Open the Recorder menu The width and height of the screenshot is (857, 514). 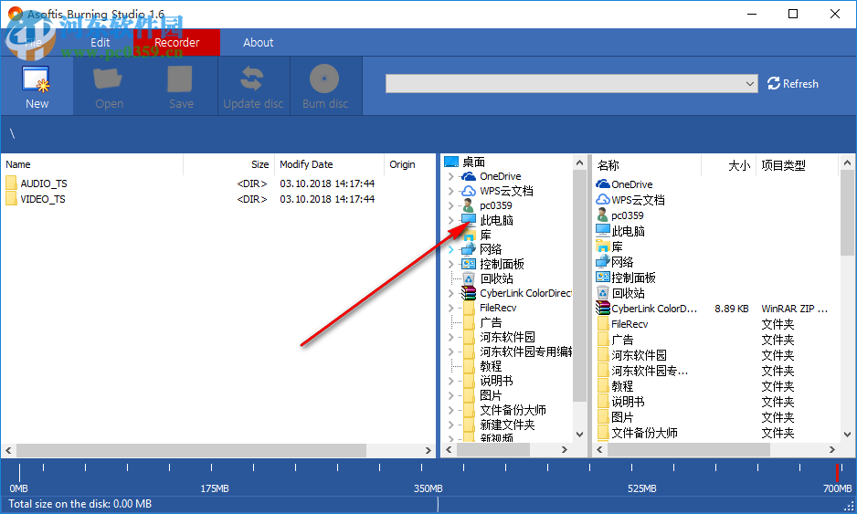coord(176,42)
